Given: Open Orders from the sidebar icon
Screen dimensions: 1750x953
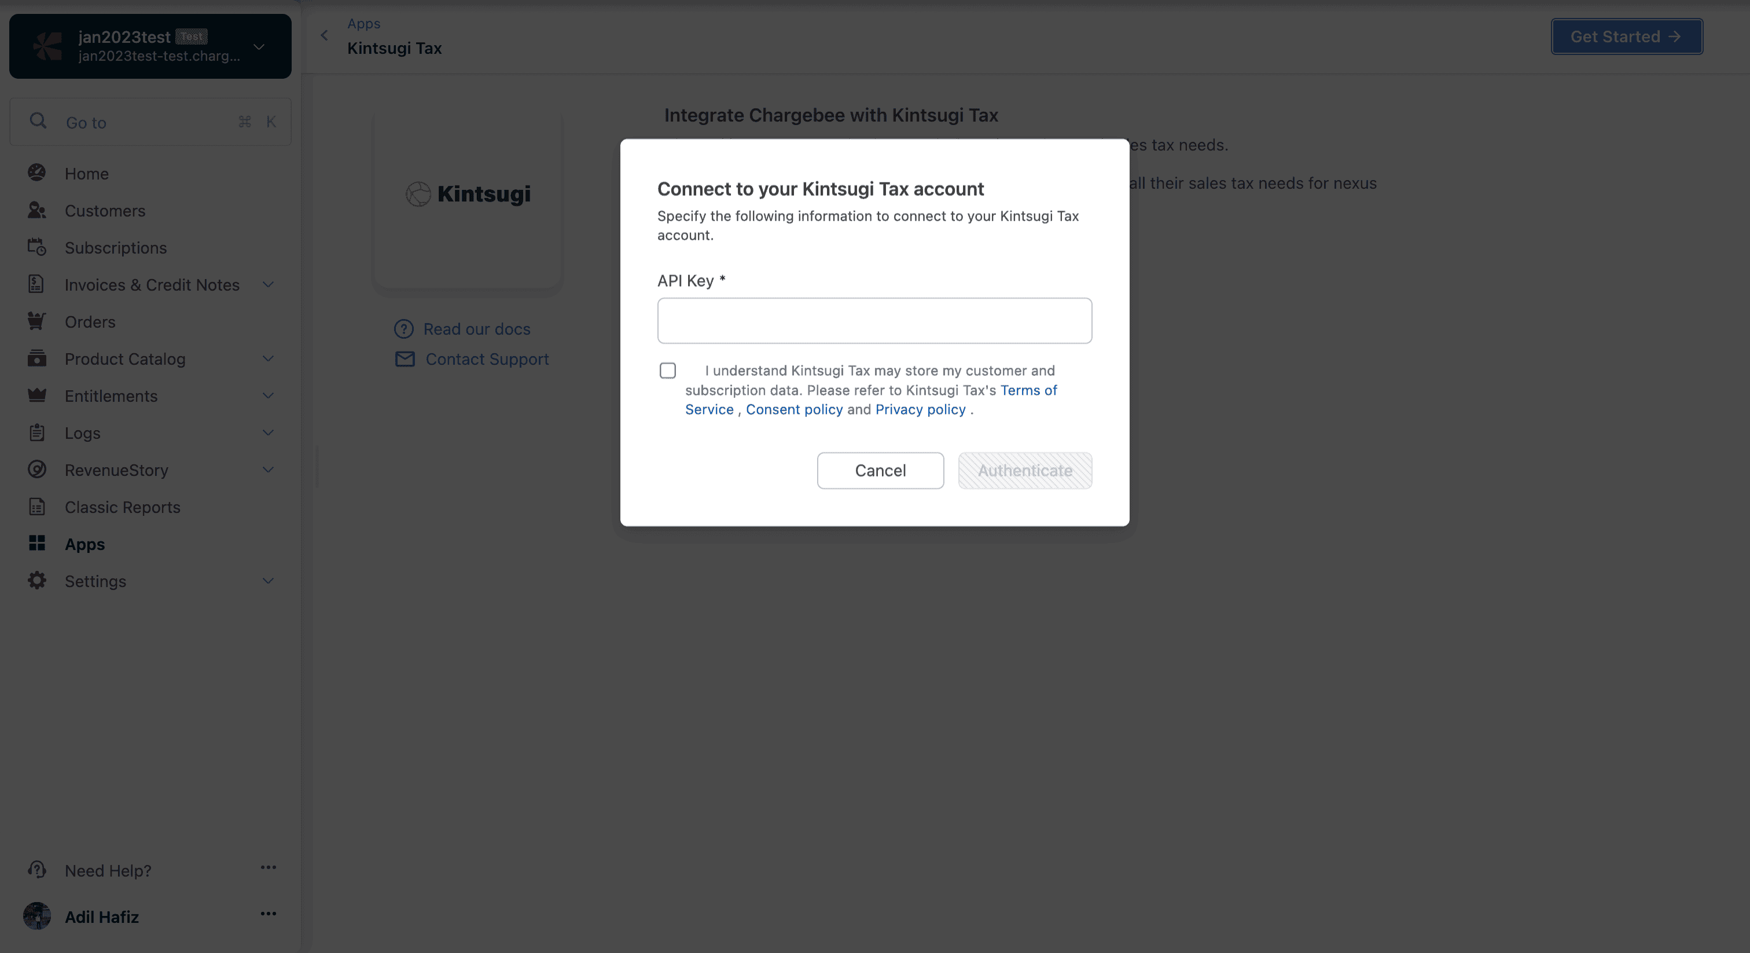Looking at the screenshot, I should [x=38, y=321].
